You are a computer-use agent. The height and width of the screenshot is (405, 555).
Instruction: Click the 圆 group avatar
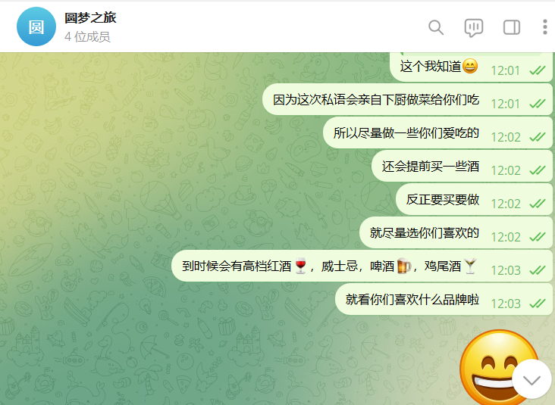tap(36, 26)
